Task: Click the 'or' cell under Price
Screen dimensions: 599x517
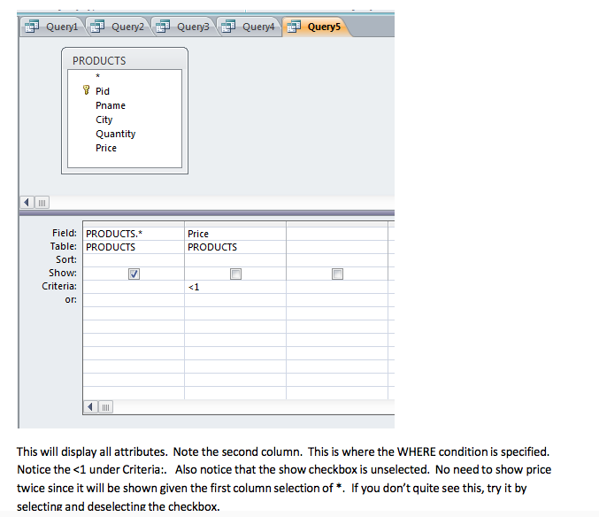Action: [235, 300]
